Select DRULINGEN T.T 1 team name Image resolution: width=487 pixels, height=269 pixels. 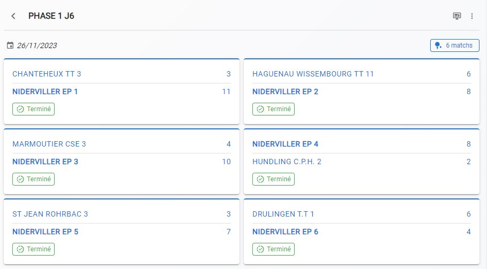coord(283,214)
